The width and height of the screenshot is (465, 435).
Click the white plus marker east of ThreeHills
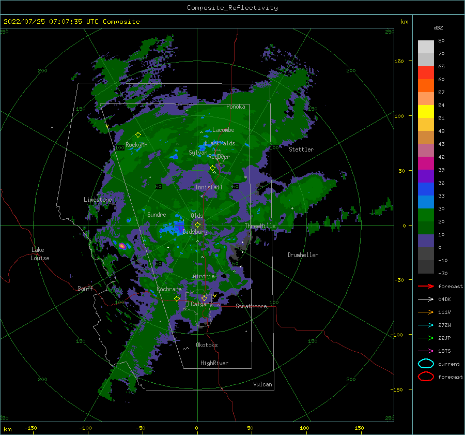pos(292,208)
